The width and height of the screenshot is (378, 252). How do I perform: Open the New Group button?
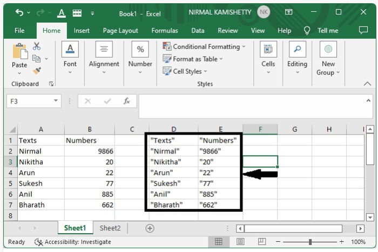coord(328,59)
